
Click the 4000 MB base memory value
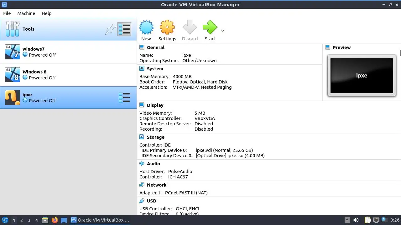coord(182,77)
